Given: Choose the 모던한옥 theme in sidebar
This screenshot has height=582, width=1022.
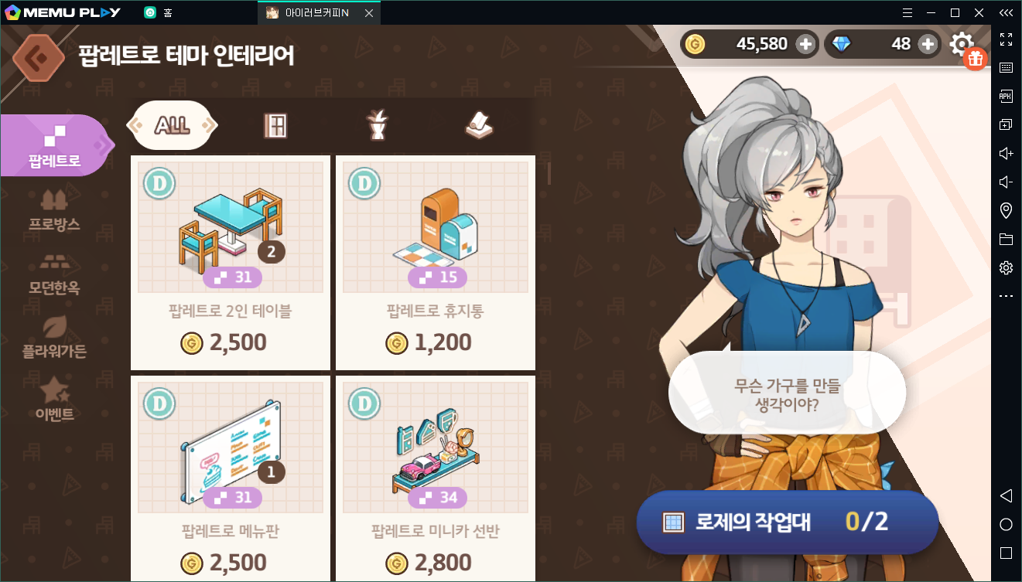Looking at the screenshot, I should pyautogui.click(x=53, y=274).
